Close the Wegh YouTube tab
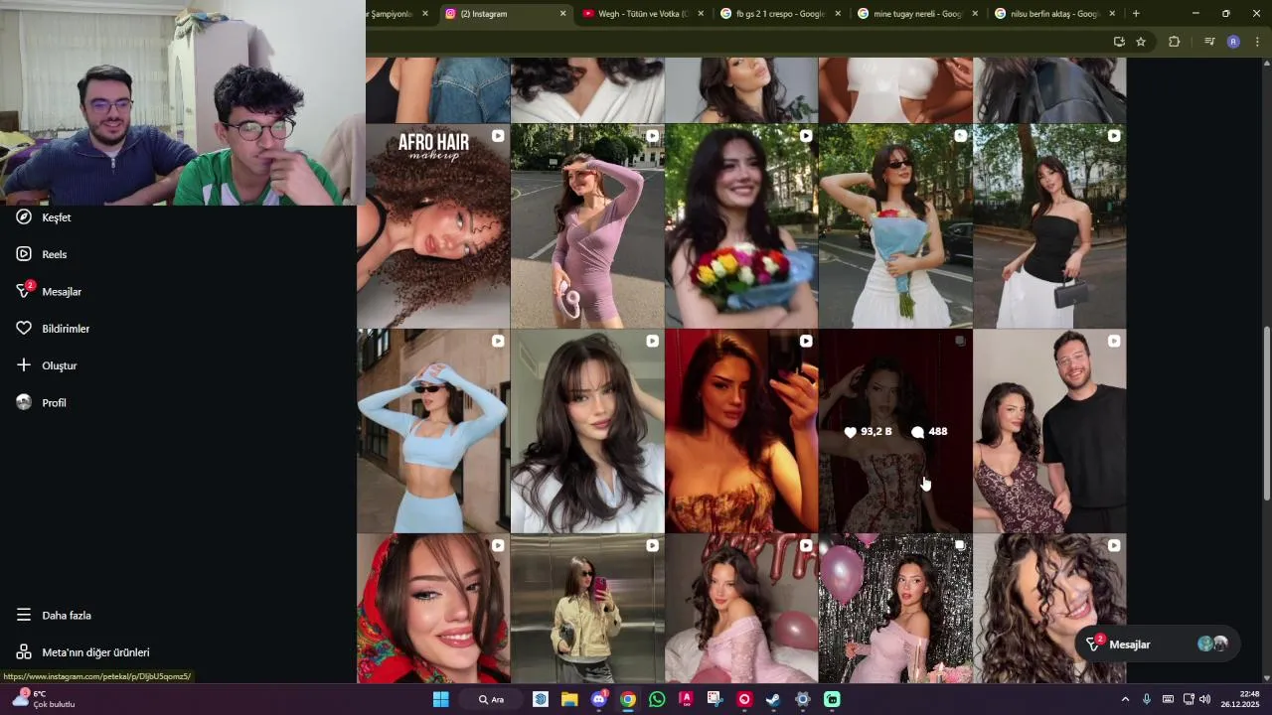This screenshot has width=1272, height=715. pyautogui.click(x=701, y=14)
